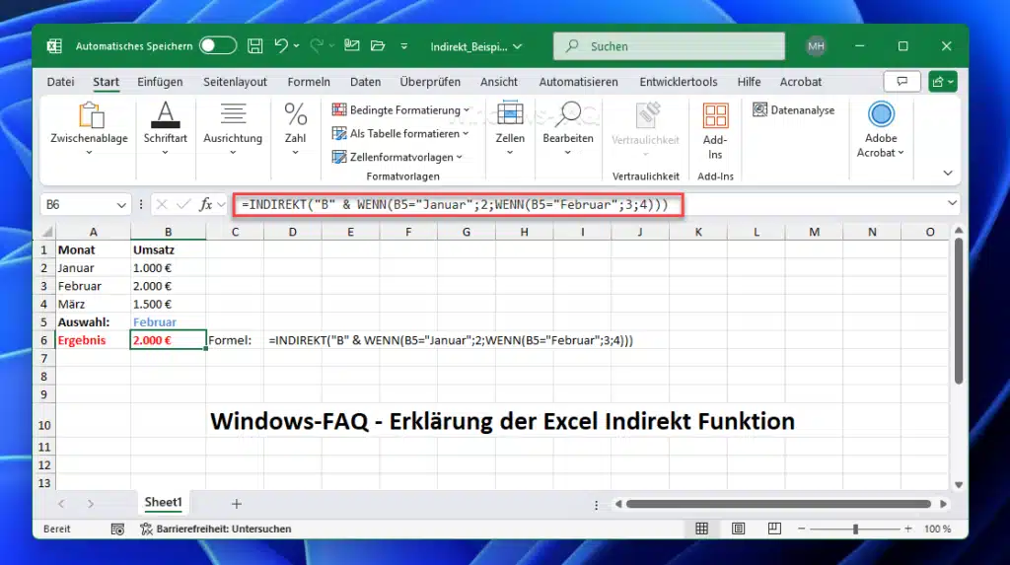The width and height of the screenshot is (1010, 565).
Task: Select cell with Februar in row 3
Action: (94, 286)
